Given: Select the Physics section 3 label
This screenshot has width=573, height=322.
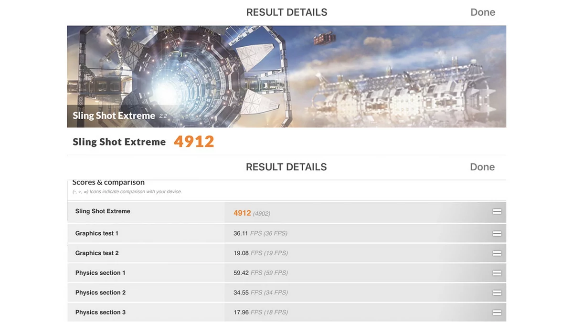Looking at the screenshot, I should tap(100, 312).
